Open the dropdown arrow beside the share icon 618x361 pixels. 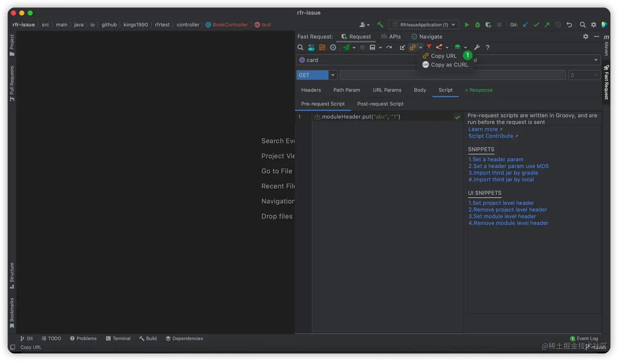tap(447, 48)
